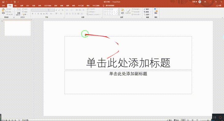Save the presentation from quick access toolbar
224x121 pixels.
3,2
